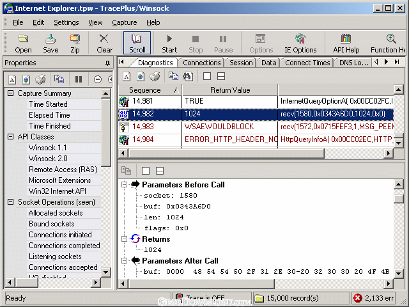The image size is (409, 307).
Task: Select single pane view in Diagnostics toolbar
Action: [207, 76]
